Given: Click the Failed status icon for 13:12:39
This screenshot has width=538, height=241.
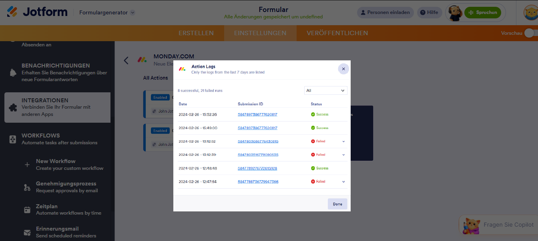Looking at the screenshot, I should (313, 155).
